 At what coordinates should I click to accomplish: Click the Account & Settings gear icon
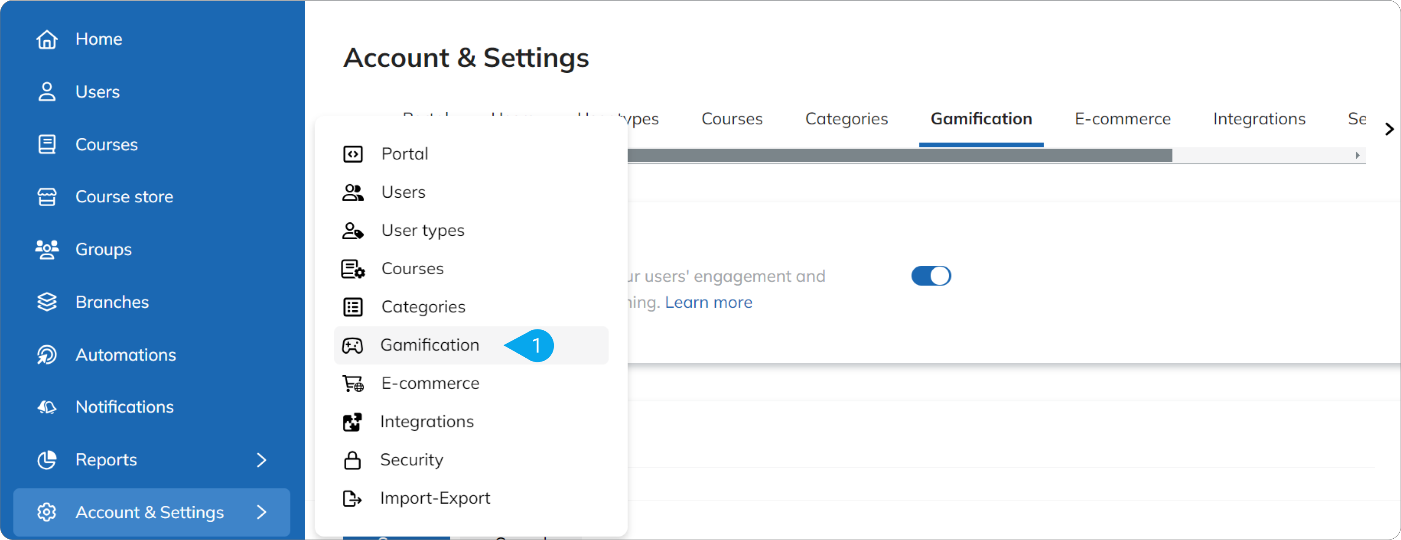pos(47,512)
